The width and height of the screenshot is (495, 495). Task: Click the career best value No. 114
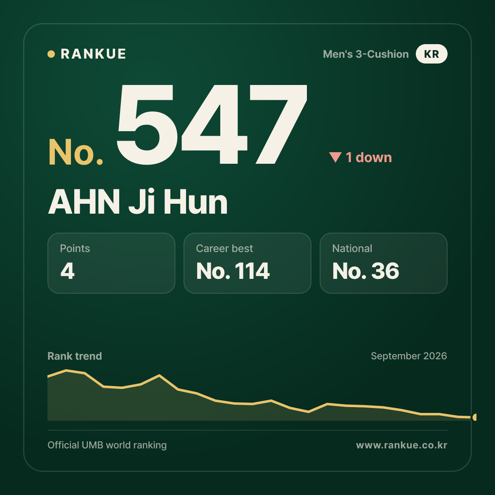tap(233, 271)
